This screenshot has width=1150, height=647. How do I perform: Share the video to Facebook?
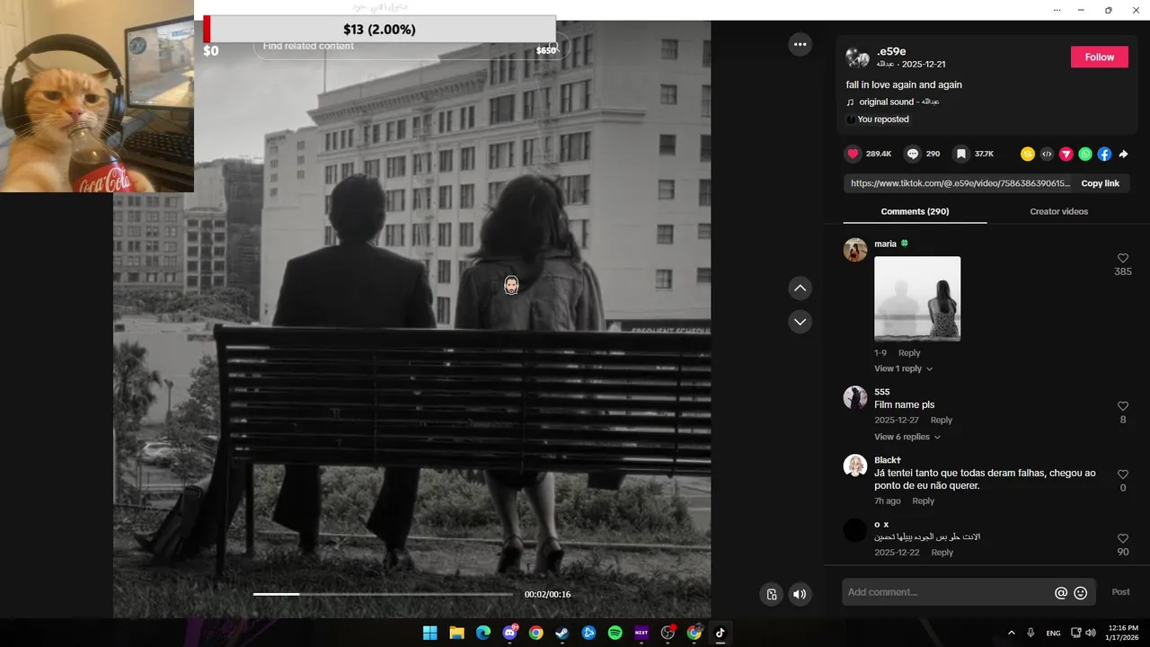pos(1104,154)
